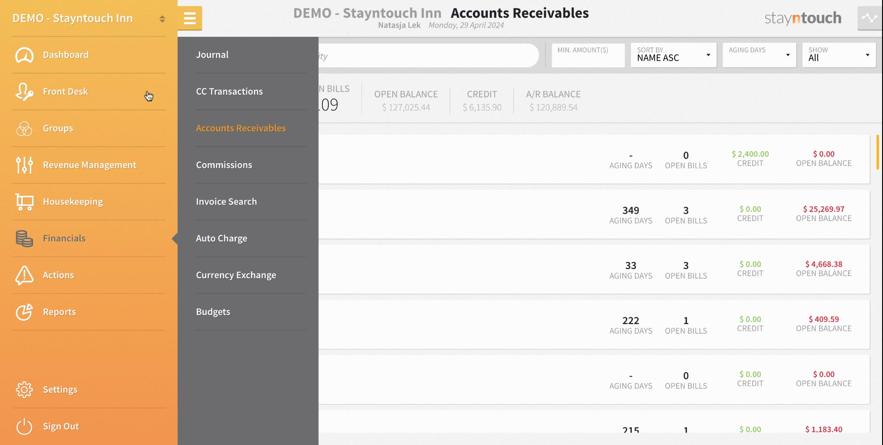Click the A/R Balance $ 120,889.54 summary
This screenshot has height=445, width=883.
(553, 101)
